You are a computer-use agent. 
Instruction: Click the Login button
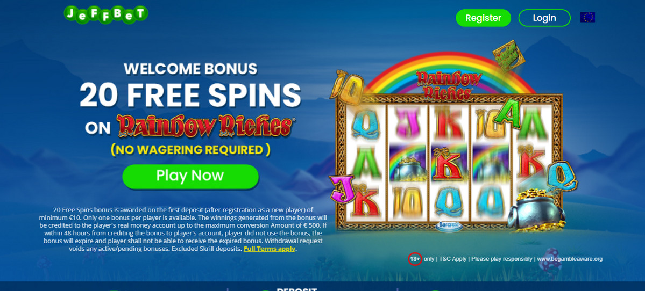pyautogui.click(x=544, y=18)
